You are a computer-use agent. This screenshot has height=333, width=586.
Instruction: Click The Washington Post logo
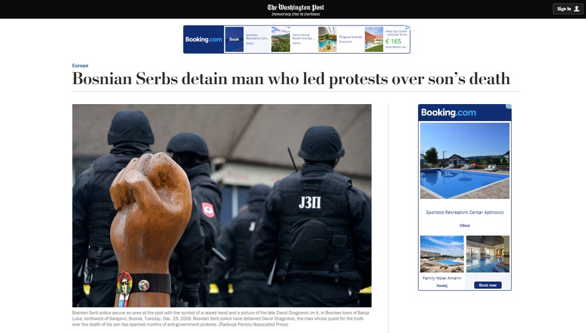[295, 7]
